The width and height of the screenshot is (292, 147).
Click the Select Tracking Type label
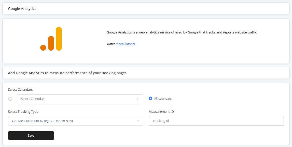(23, 112)
